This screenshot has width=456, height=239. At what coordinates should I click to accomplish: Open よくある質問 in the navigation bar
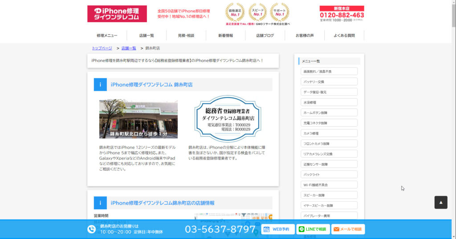[344, 36]
